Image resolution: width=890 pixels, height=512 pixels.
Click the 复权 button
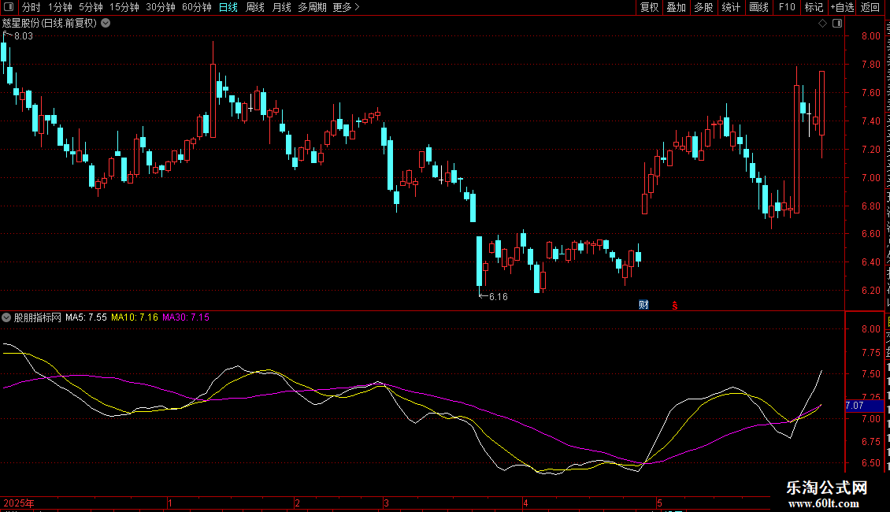click(649, 7)
